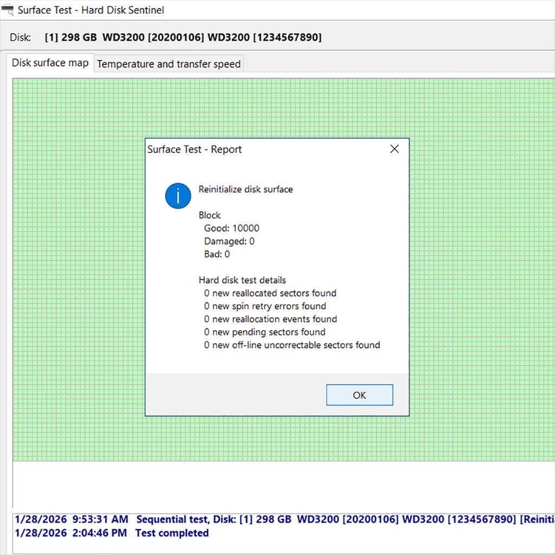
Task: Close the Surface Test Report dialog
Action: click(x=395, y=149)
